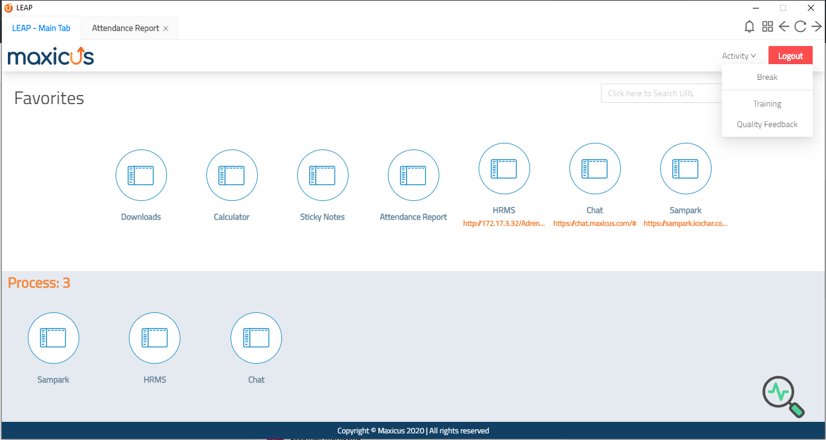Open the https://sampark.kochar.co... link
This screenshot has height=440, width=826.
click(x=686, y=223)
